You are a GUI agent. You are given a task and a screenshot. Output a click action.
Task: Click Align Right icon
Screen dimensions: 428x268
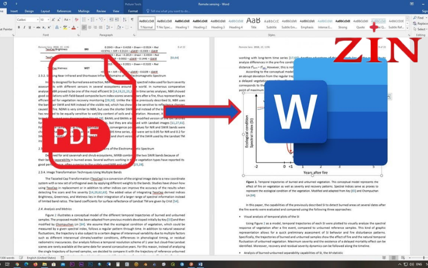95,27
